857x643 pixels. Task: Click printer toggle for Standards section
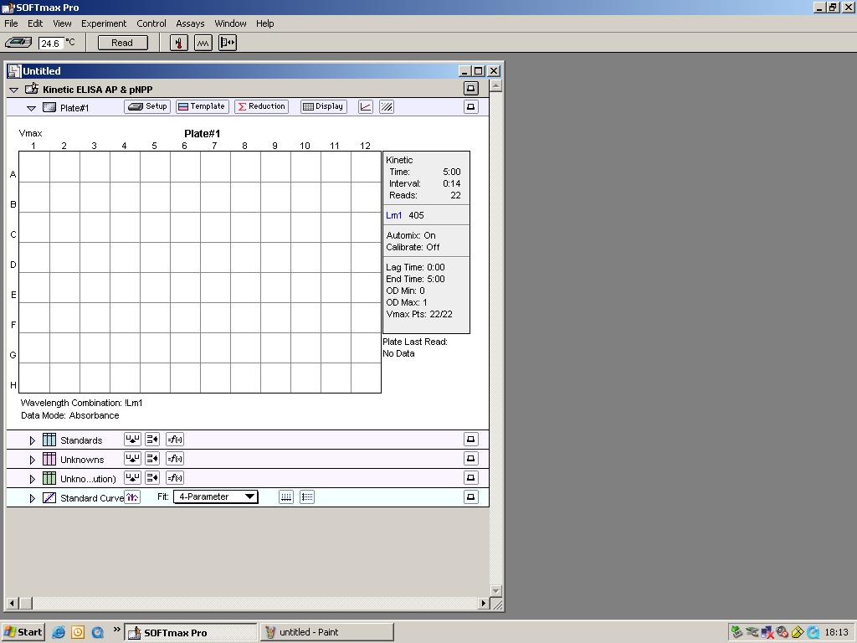[470, 439]
